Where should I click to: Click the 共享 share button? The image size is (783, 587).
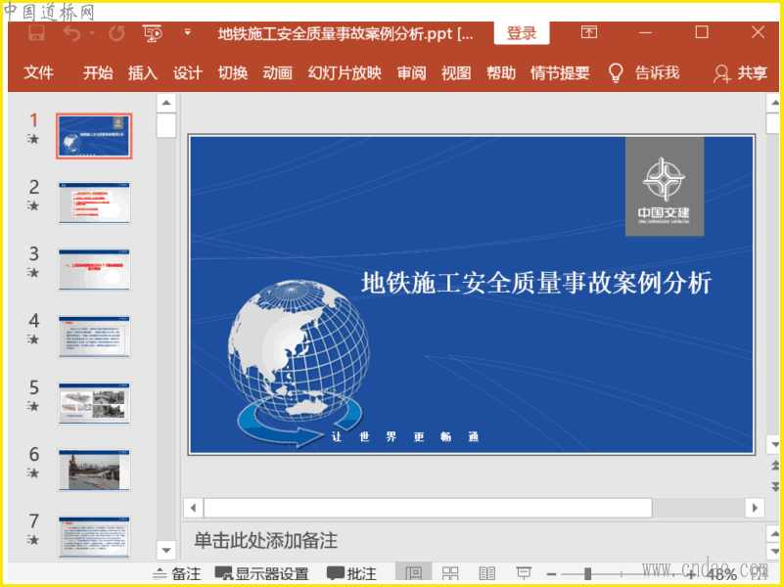741,73
